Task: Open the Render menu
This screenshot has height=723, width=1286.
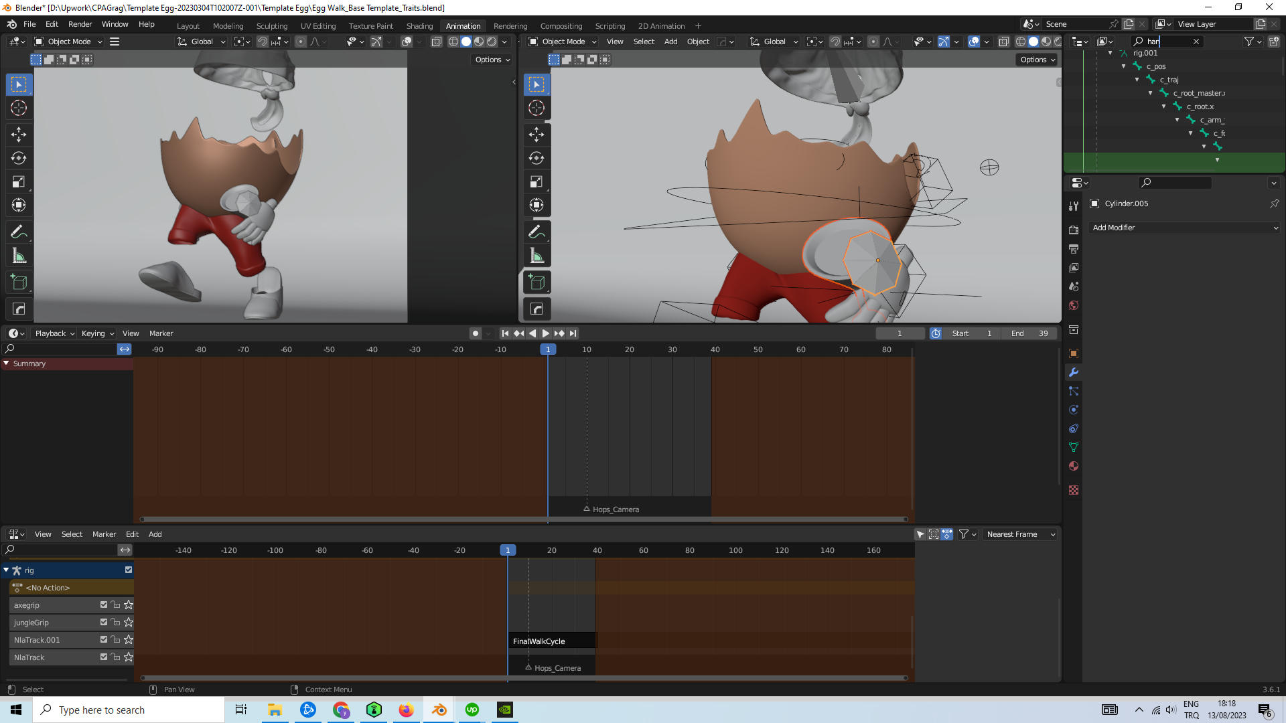Action: pyautogui.click(x=80, y=24)
